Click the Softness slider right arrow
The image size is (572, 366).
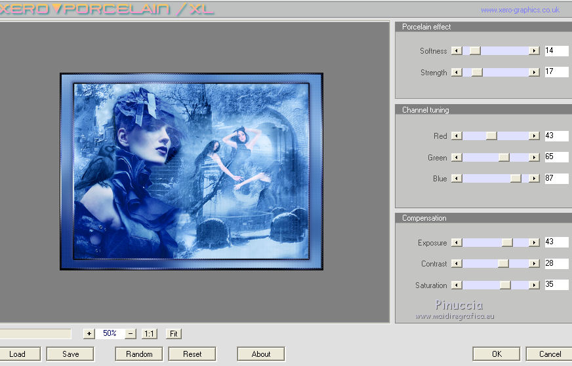pyautogui.click(x=534, y=50)
